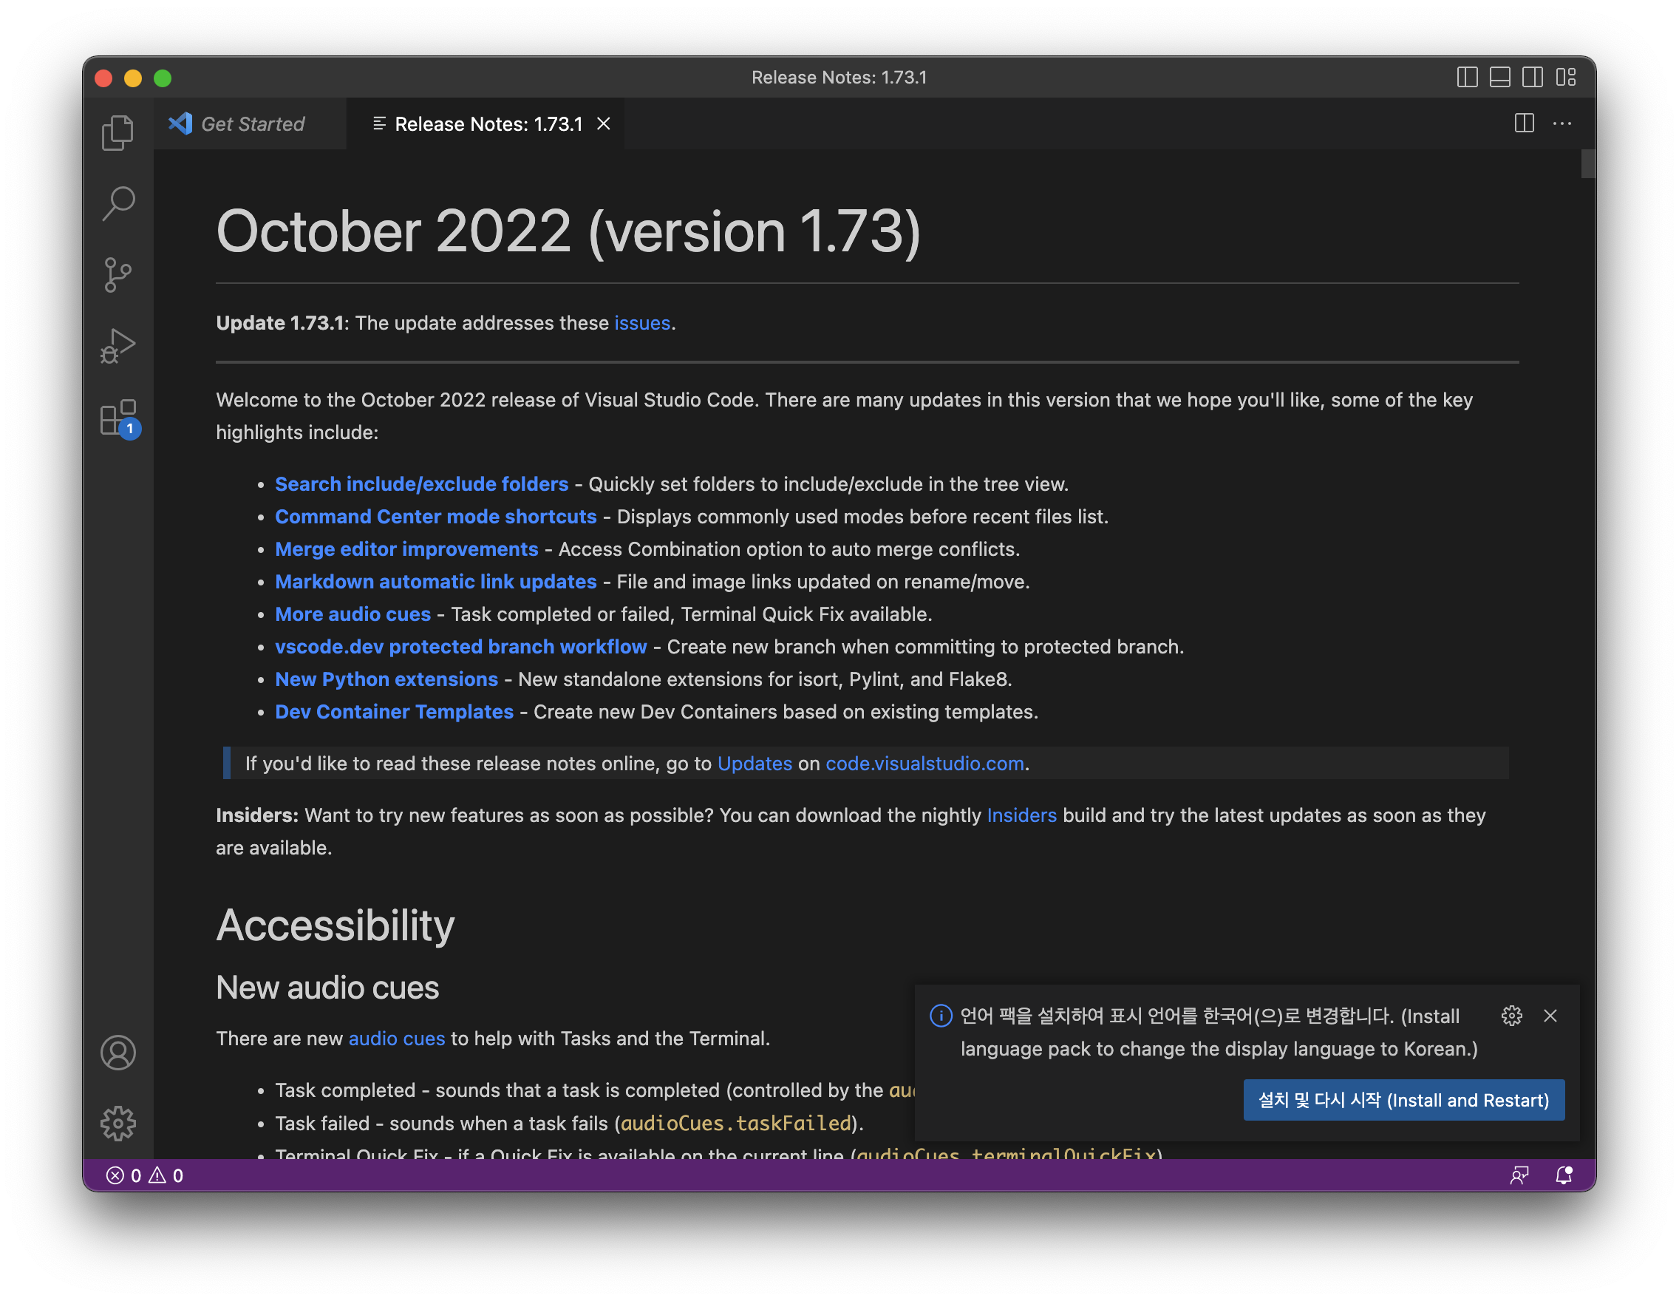Viewport: 1679px width, 1301px height.
Task: Open the Explorer view in activity bar
Action: (x=118, y=132)
